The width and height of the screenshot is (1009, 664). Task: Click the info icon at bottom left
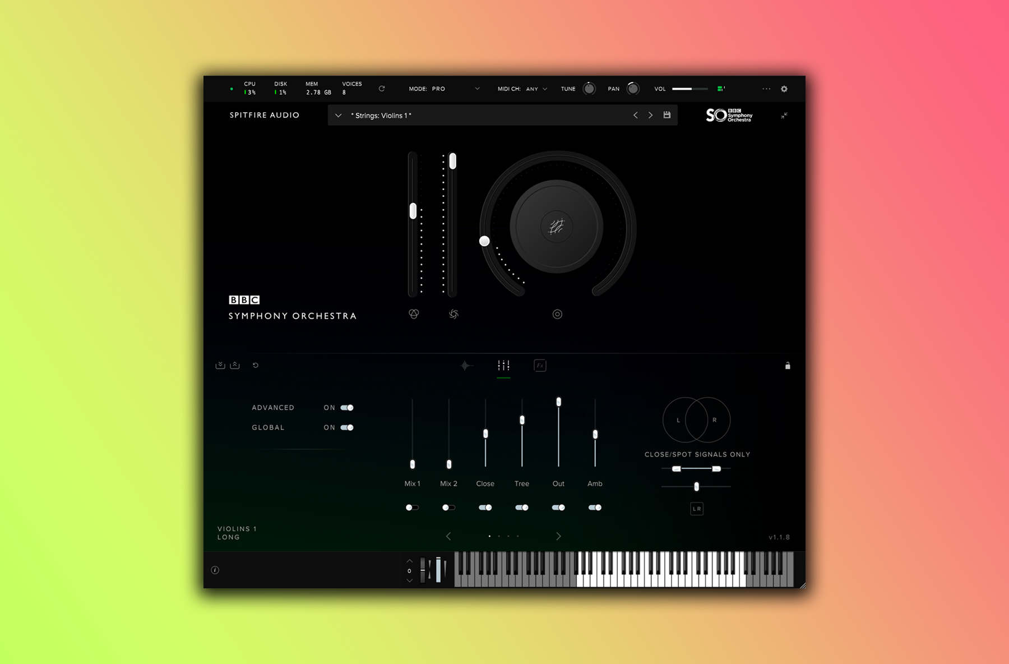coord(215,570)
